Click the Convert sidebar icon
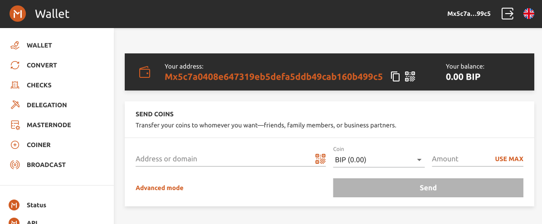This screenshot has height=224, width=542. (15, 65)
